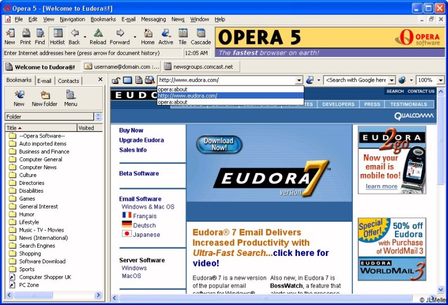Toggle document mode page icon
448x305 pixels.
[139, 80]
